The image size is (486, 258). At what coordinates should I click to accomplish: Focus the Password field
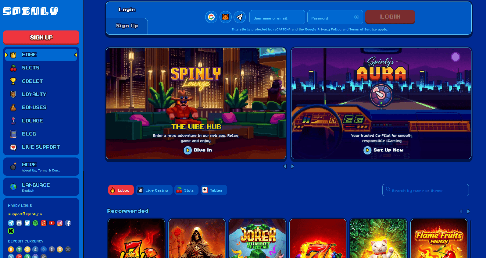click(x=335, y=17)
